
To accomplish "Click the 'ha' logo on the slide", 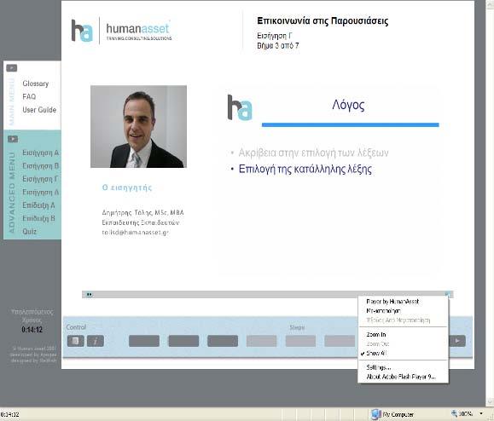I will click(x=240, y=107).
